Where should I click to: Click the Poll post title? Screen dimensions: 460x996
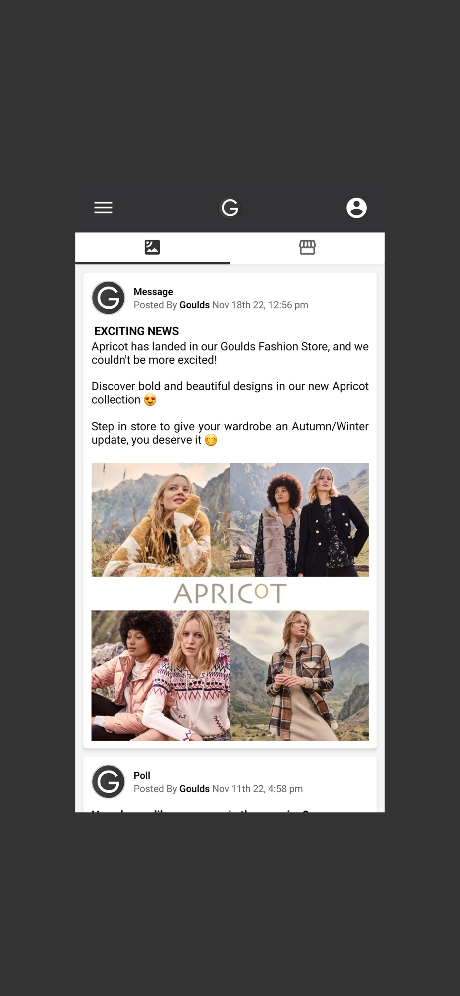pos(142,775)
